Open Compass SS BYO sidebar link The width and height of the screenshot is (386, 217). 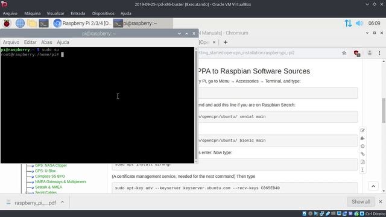click(50, 176)
